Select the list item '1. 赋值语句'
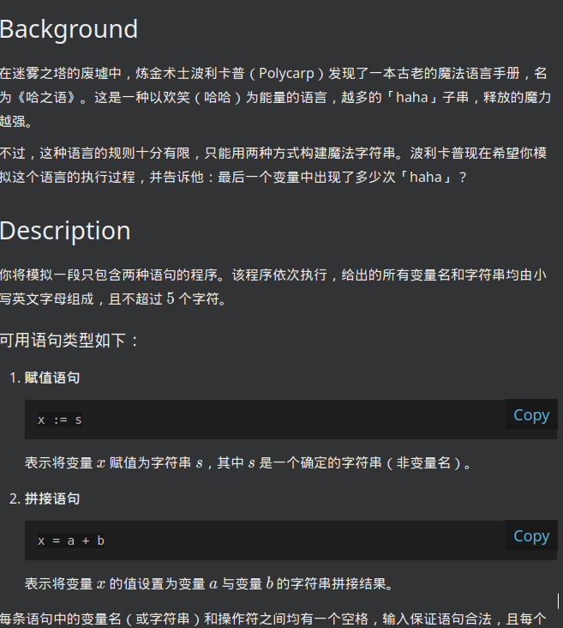The image size is (563, 628). [x=45, y=377]
